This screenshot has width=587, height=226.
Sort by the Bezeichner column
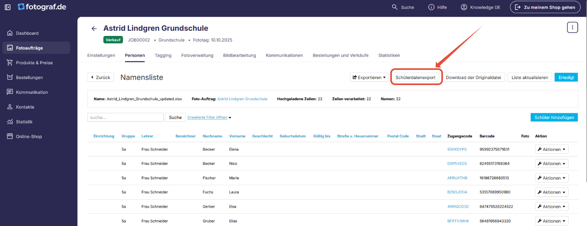[x=186, y=136]
